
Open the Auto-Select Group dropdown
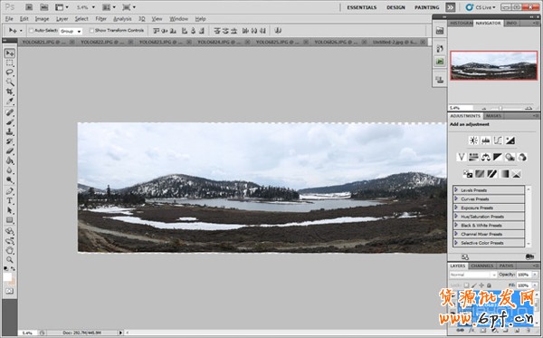coord(71,31)
